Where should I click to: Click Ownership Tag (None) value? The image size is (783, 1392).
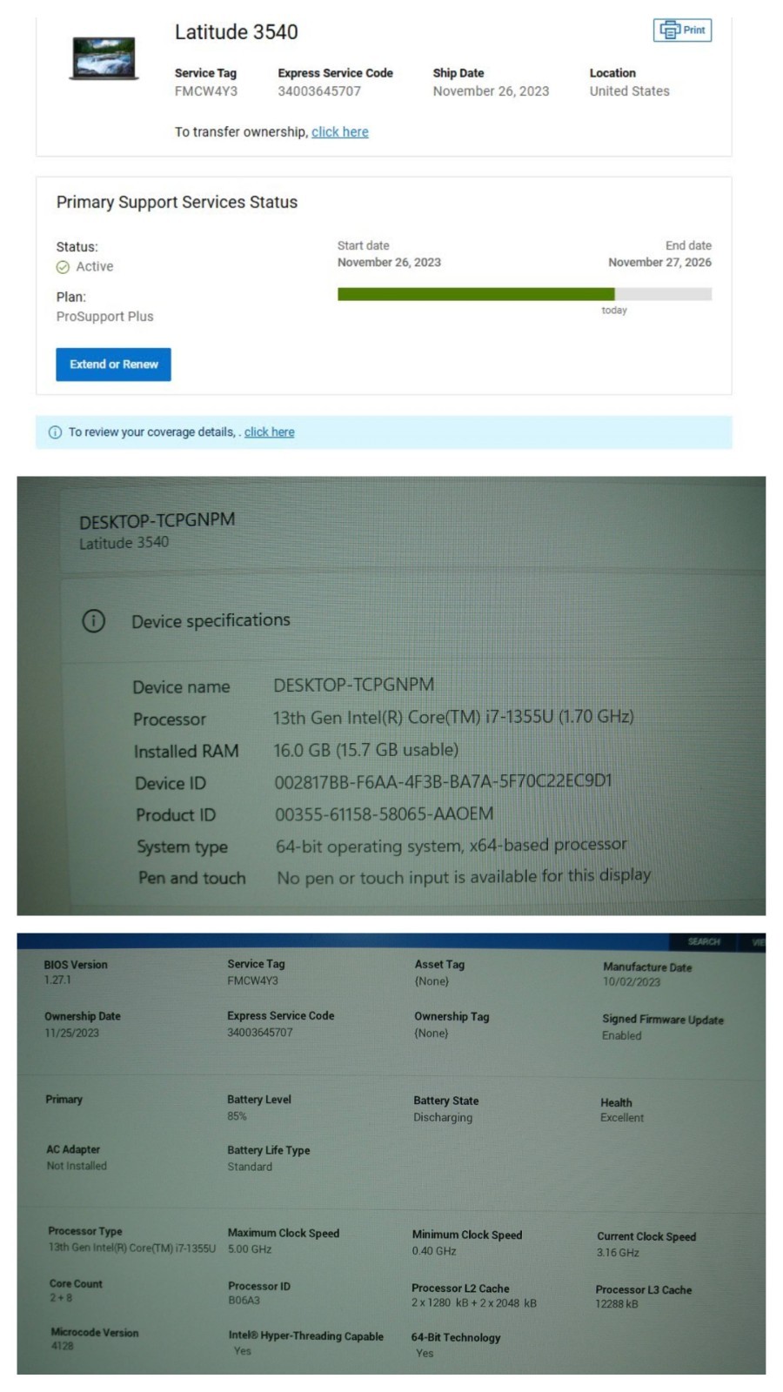(x=431, y=1034)
